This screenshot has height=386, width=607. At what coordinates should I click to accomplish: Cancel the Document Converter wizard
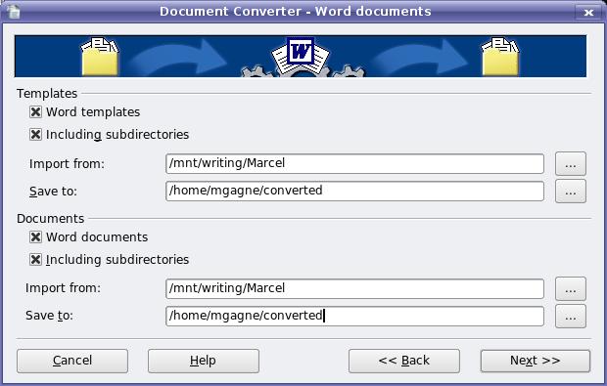pos(72,361)
